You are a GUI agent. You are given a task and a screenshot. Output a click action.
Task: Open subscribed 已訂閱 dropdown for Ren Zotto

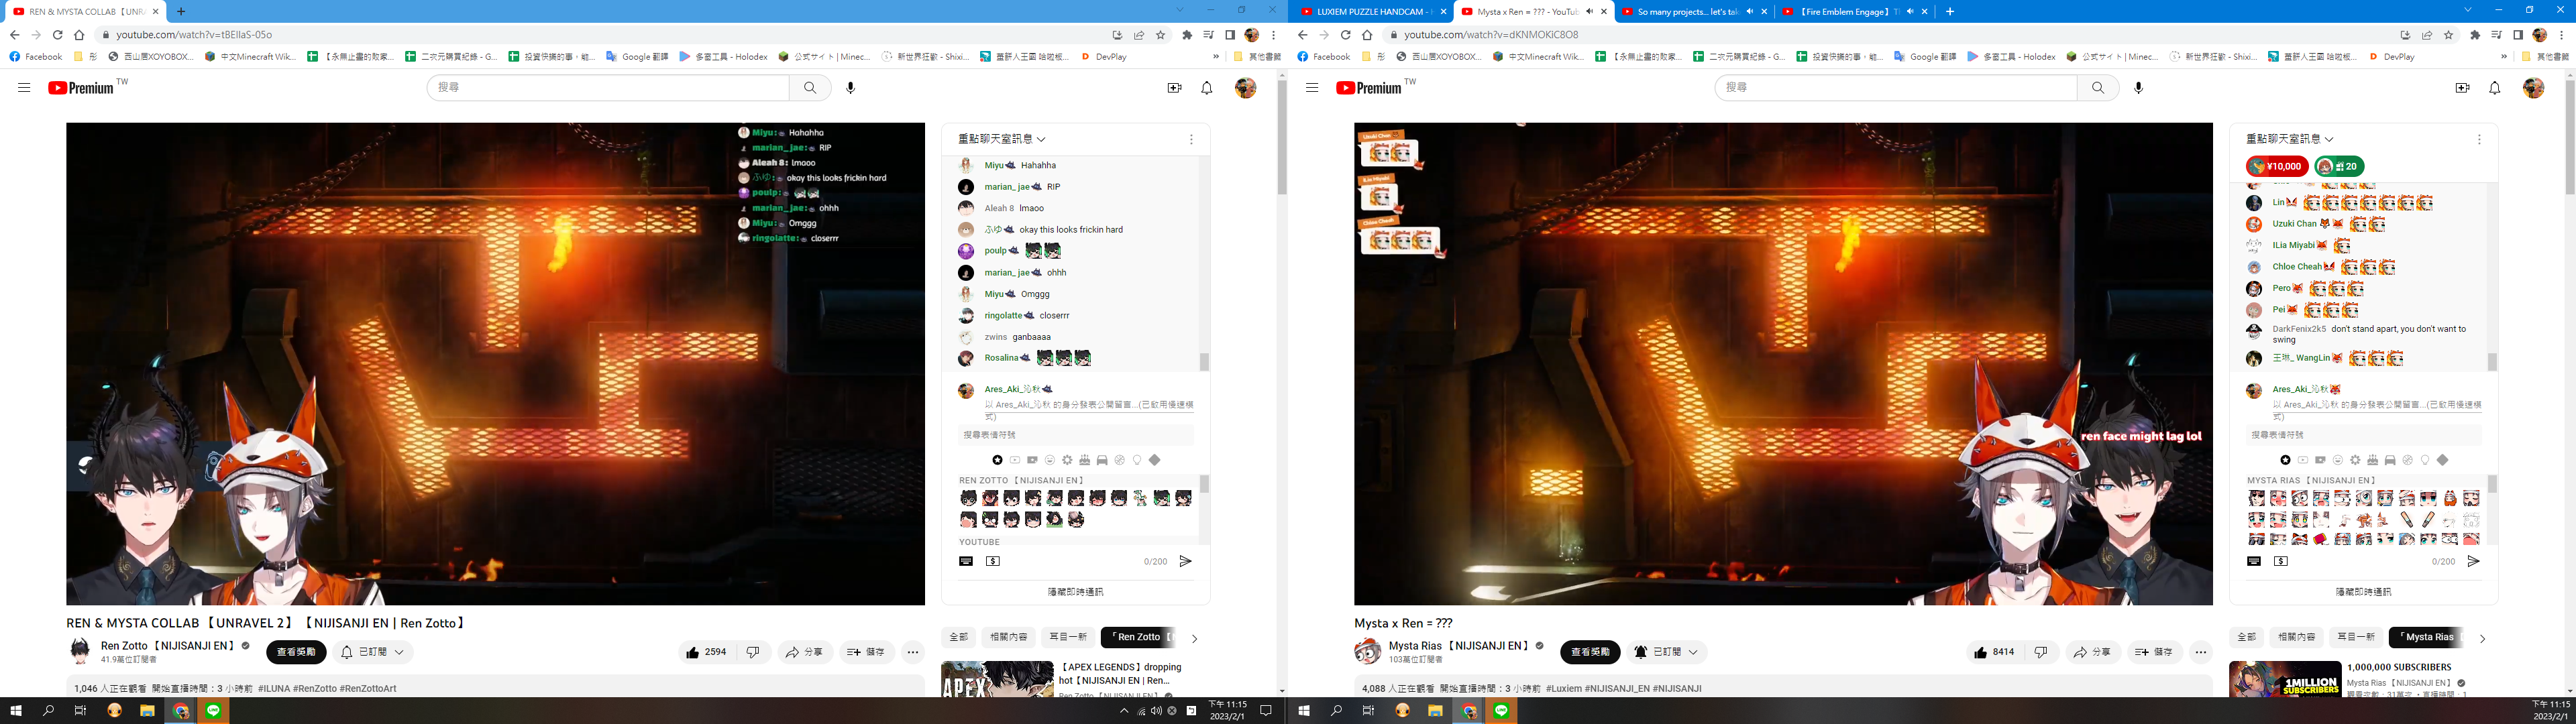tap(373, 652)
